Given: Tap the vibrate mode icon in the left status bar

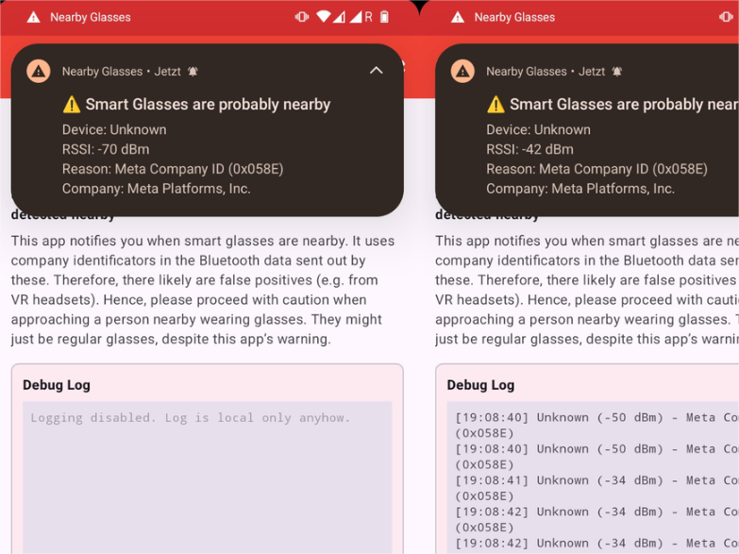Looking at the screenshot, I should [x=302, y=17].
